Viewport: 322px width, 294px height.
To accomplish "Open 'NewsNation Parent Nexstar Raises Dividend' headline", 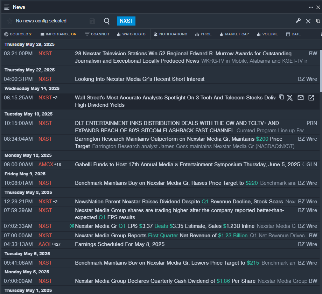I will [x=179, y=201].
